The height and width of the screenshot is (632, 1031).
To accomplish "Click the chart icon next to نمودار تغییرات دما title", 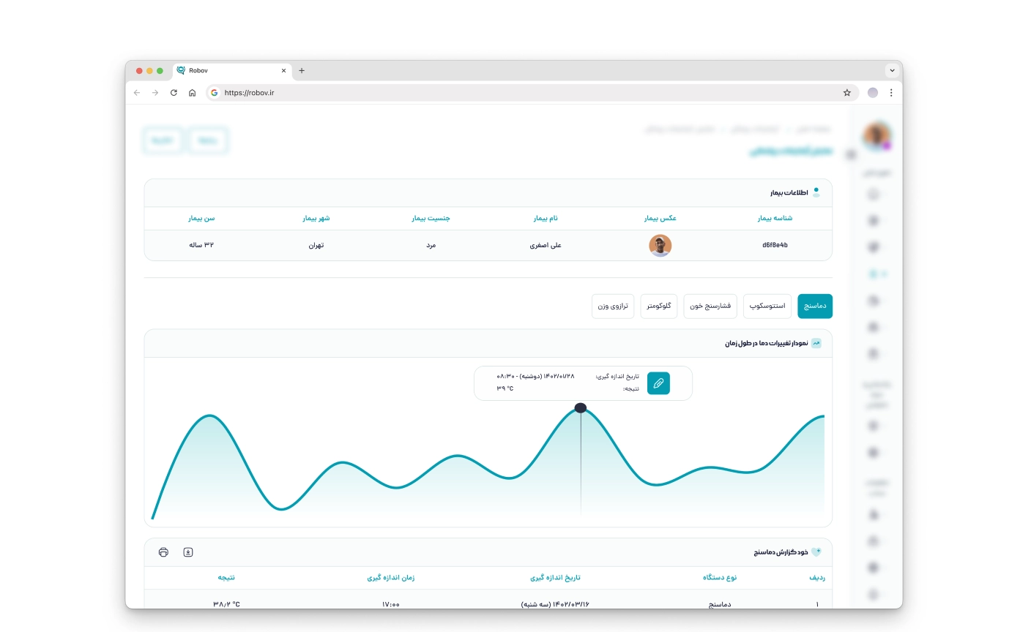I will point(816,342).
